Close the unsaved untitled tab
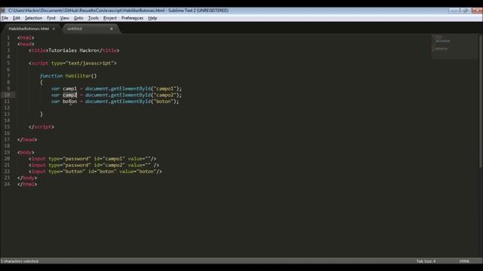 point(112,29)
